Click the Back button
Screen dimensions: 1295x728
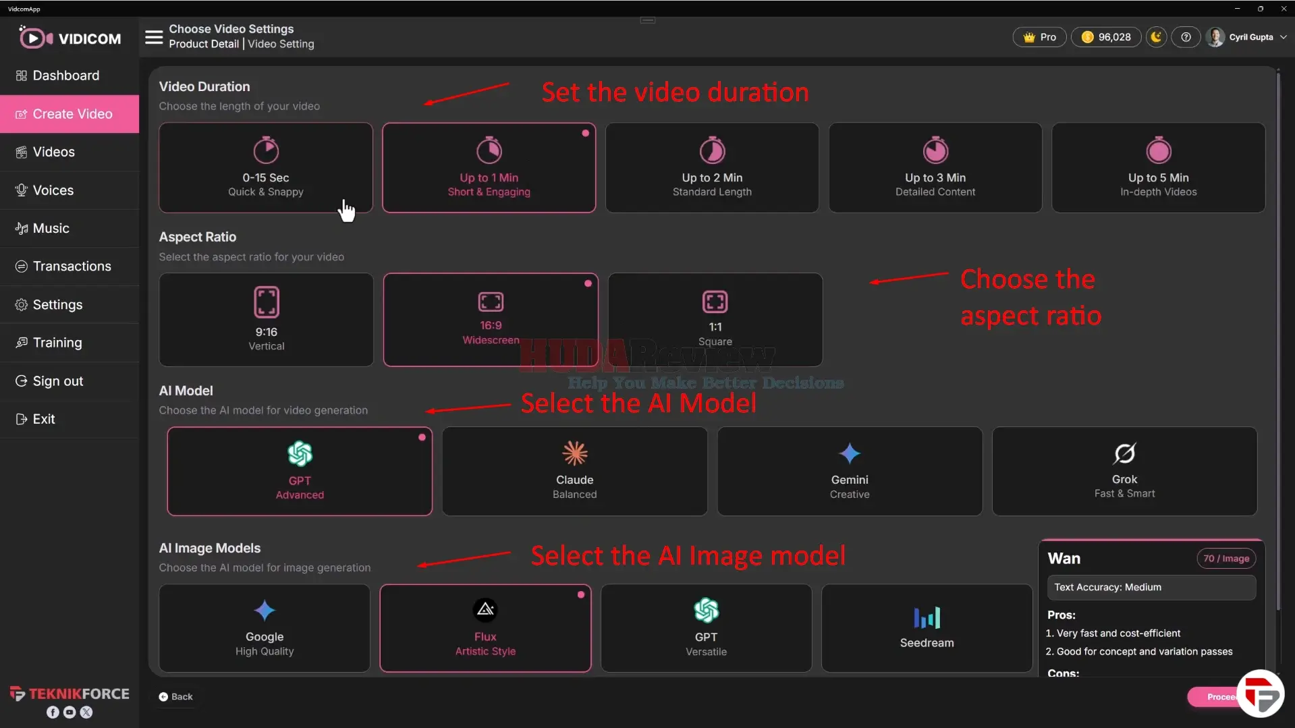point(175,696)
